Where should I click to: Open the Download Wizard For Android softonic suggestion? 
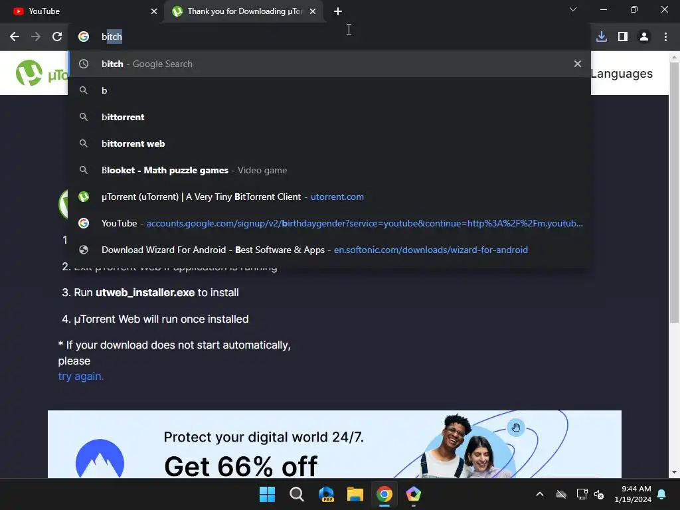(329, 250)
